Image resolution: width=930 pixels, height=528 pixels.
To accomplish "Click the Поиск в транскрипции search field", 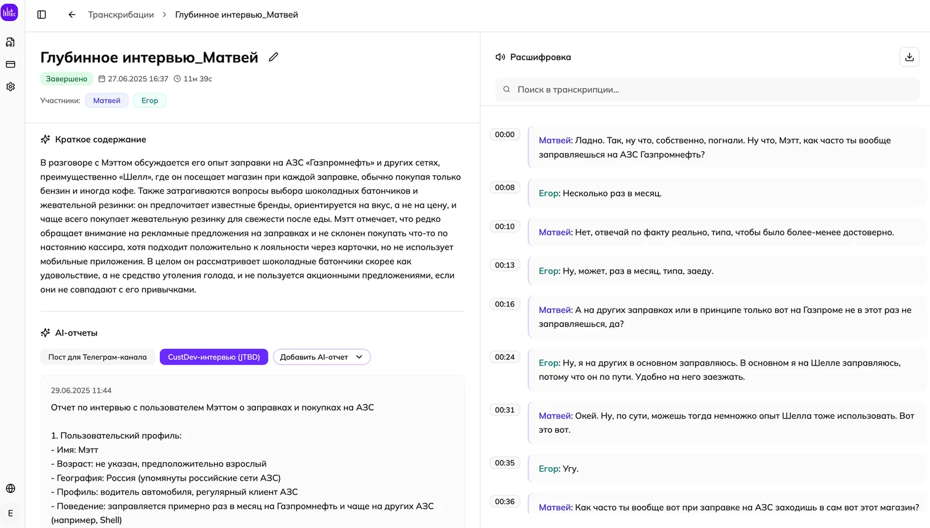I will coord(701,89).
